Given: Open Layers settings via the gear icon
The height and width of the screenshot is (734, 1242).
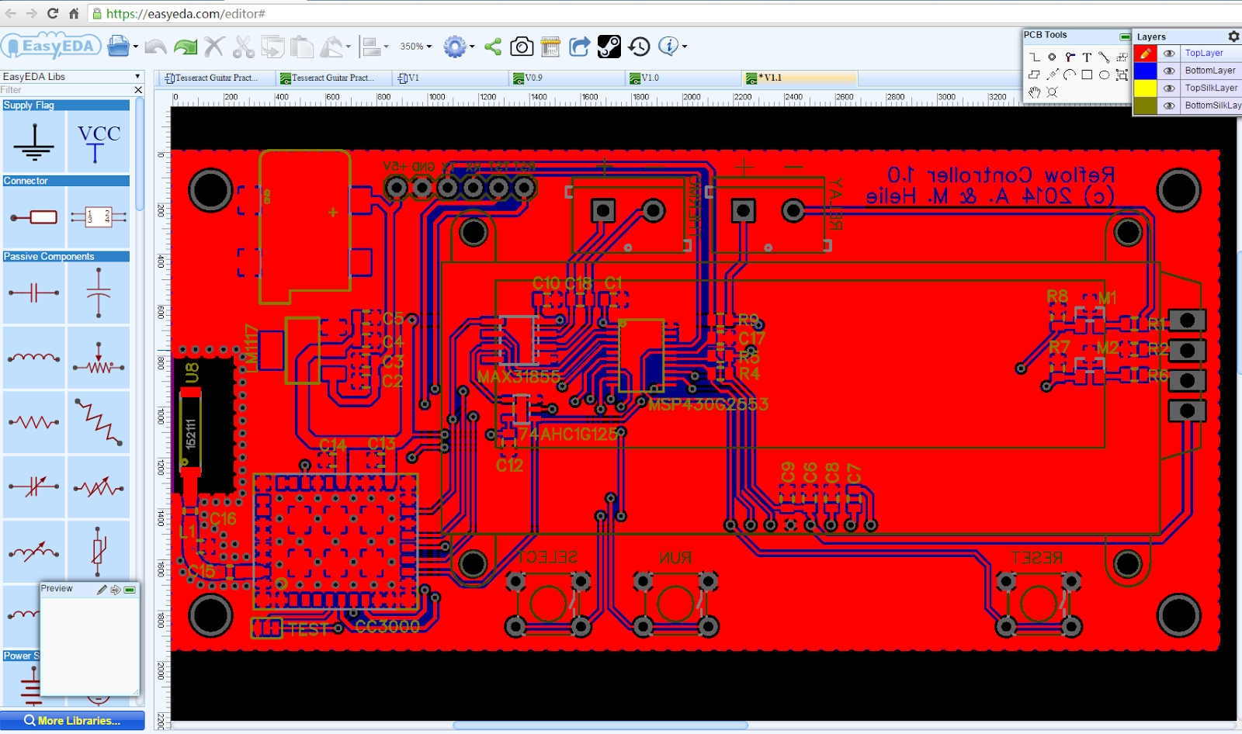Looking at the screenshot, I should [x=1233, y=36].
